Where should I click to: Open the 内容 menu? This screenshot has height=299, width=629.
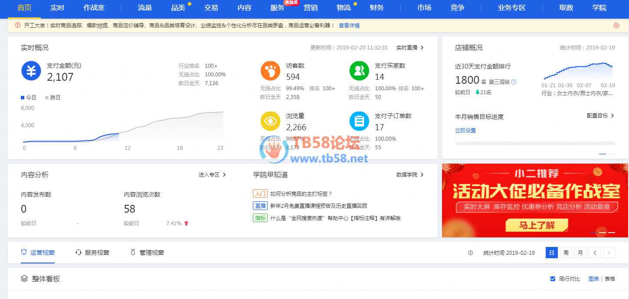pos(245,8)
